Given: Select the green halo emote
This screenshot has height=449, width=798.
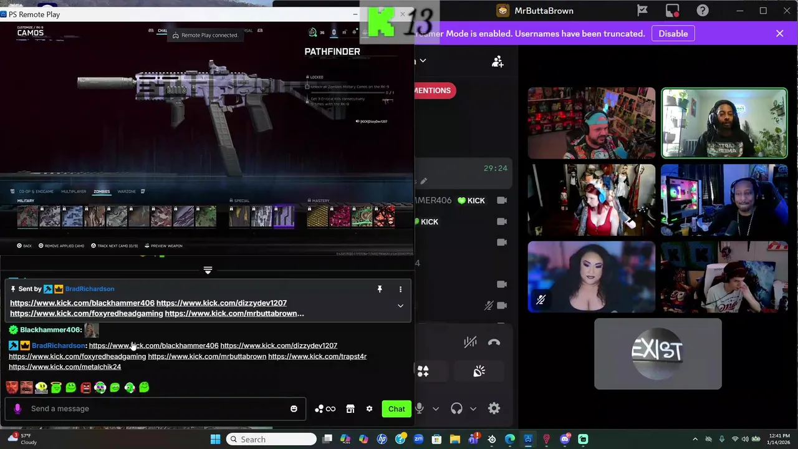Looking at the screenshot, I should (56, 387).
